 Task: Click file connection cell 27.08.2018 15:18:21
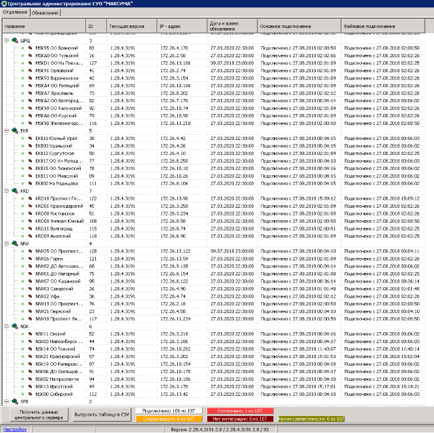point(382,387)
